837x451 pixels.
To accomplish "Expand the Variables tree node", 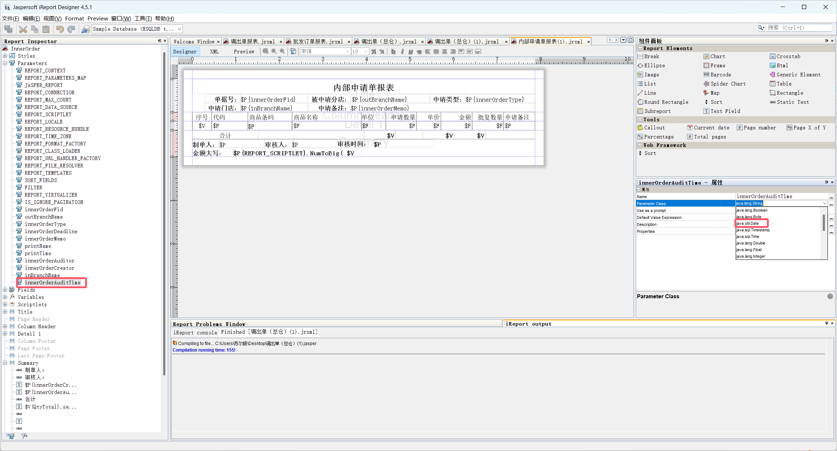I will point(5,297).
